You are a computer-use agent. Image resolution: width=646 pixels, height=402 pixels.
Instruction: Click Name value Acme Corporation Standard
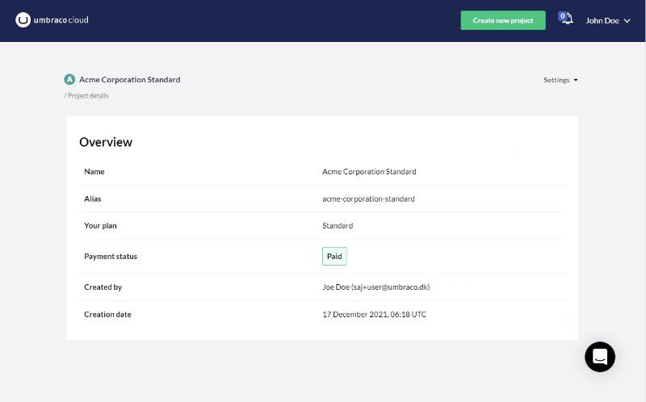pos(369,172)
